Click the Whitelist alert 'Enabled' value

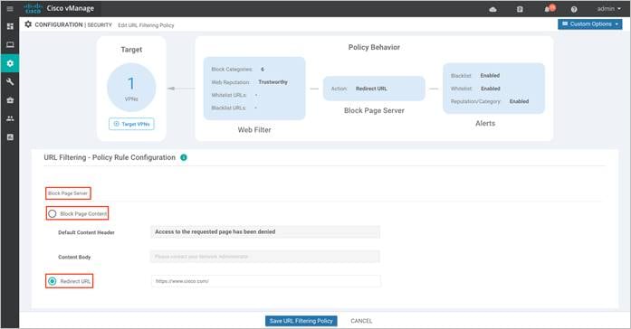pyautogui.click(x=490, y=89)
